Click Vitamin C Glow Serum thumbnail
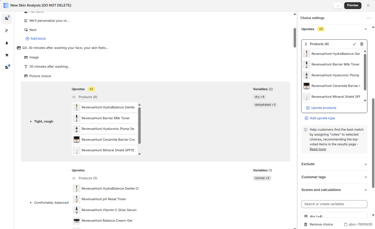The height and width of the screenshot is (229, 375). [x=76, y=210]
